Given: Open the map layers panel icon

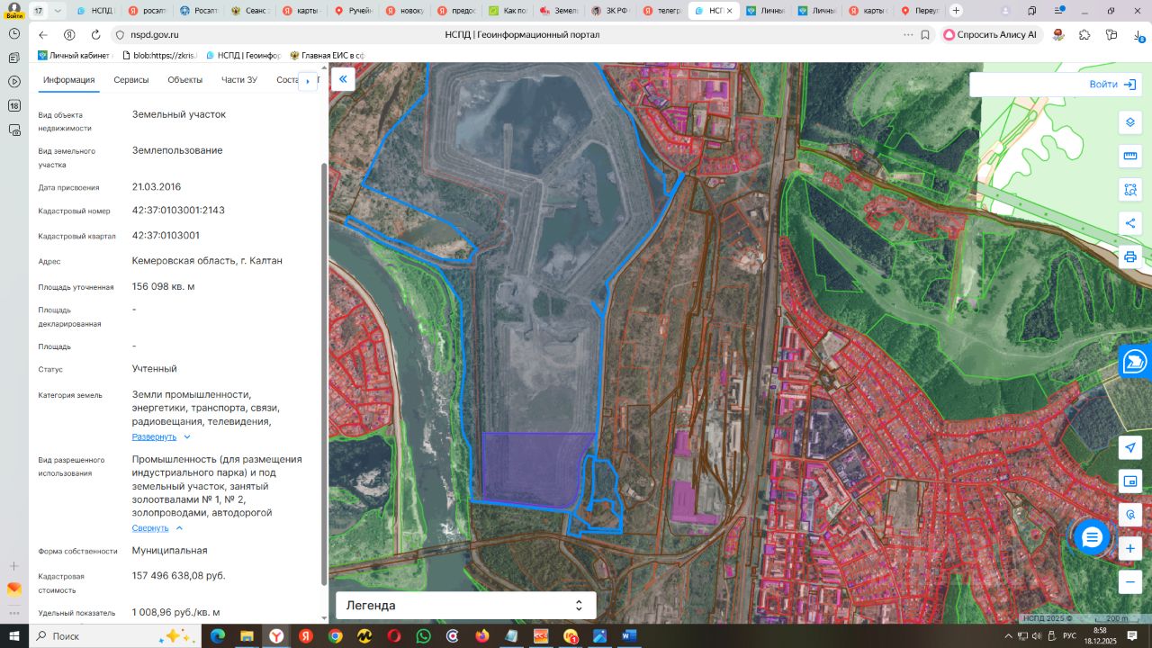Looking at the screenshot, I should (1130, 122).
